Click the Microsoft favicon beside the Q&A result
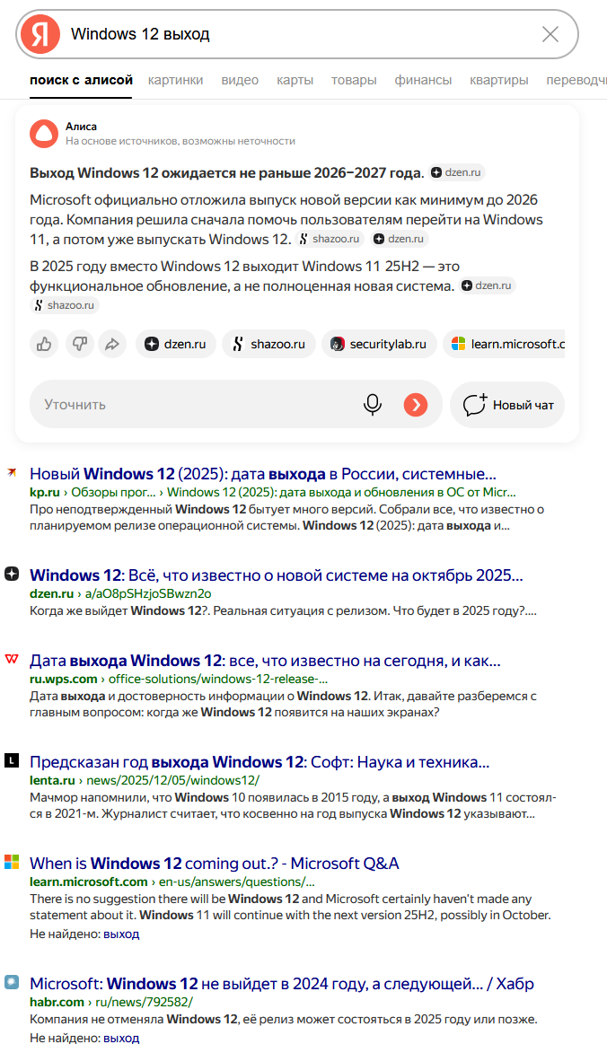The width and height of the screenshot is (607, 1053). point(12,862)
